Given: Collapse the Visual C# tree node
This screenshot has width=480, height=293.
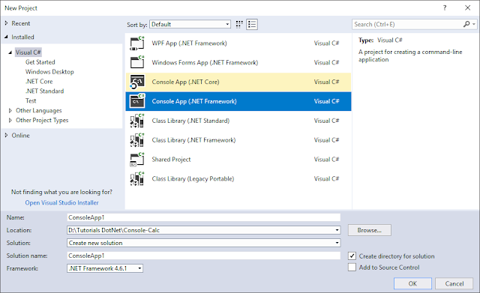Looking at the screenshot, I should 10,52.
